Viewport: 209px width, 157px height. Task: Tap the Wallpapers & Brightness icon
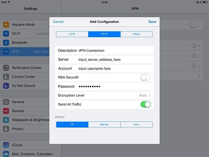tap(6, 120)
